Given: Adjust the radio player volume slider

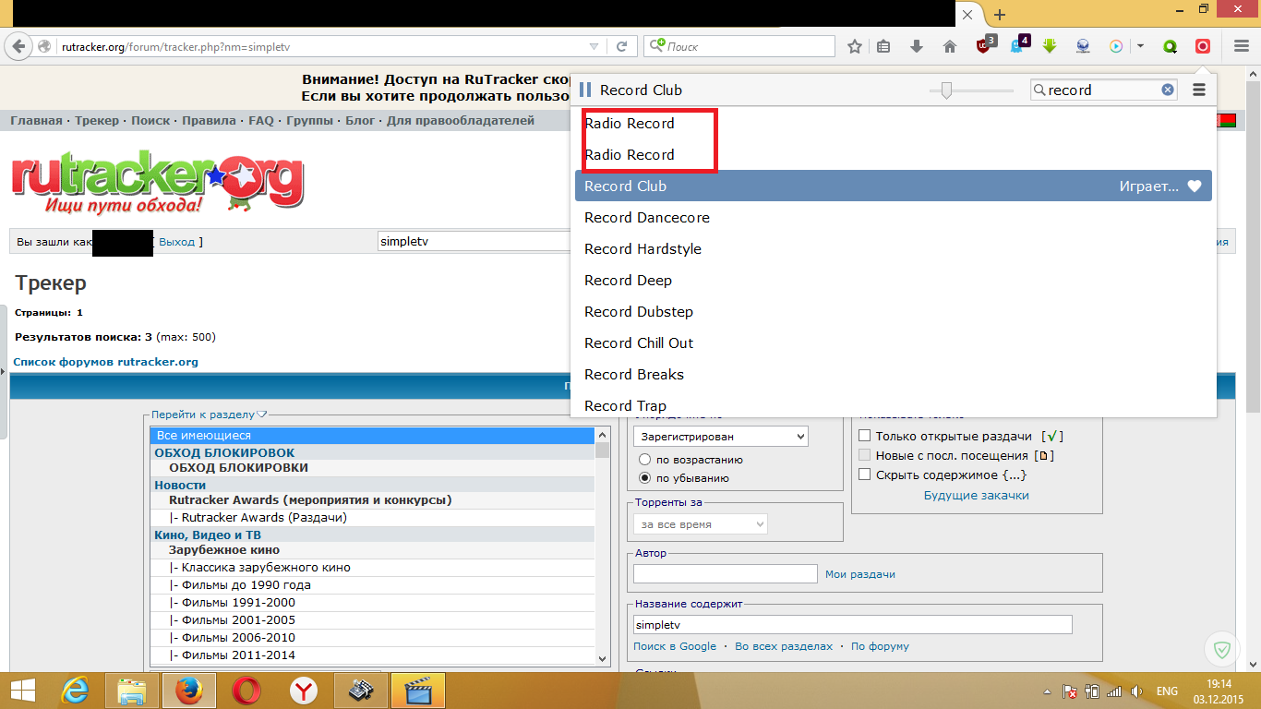Looking at the screenshot, I should [x=945, y=90].
